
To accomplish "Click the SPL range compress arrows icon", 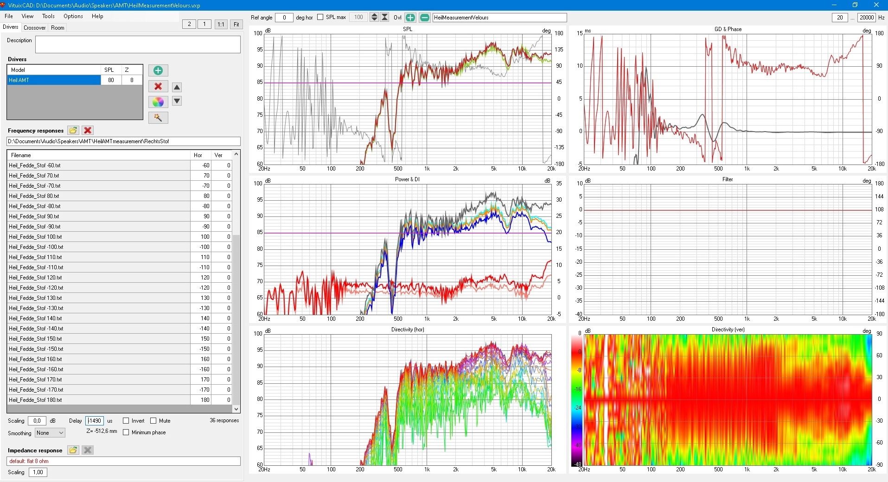I will point(384,17).
